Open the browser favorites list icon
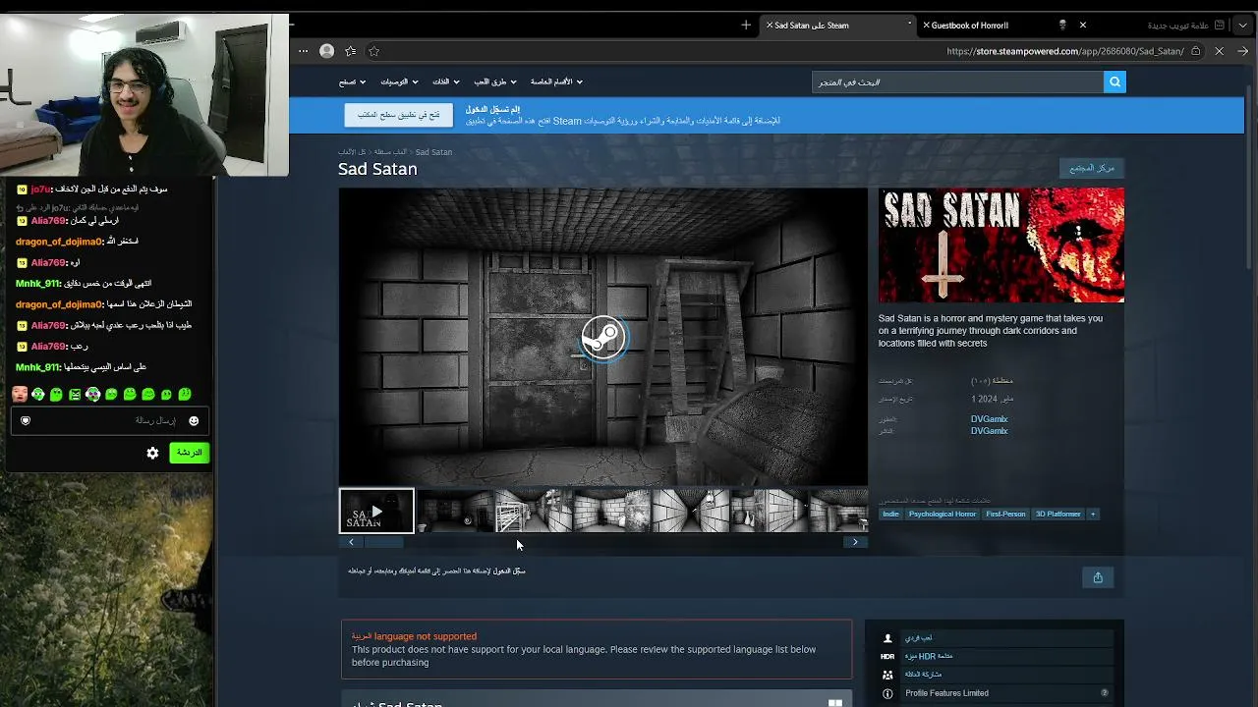 click(350, 51)
